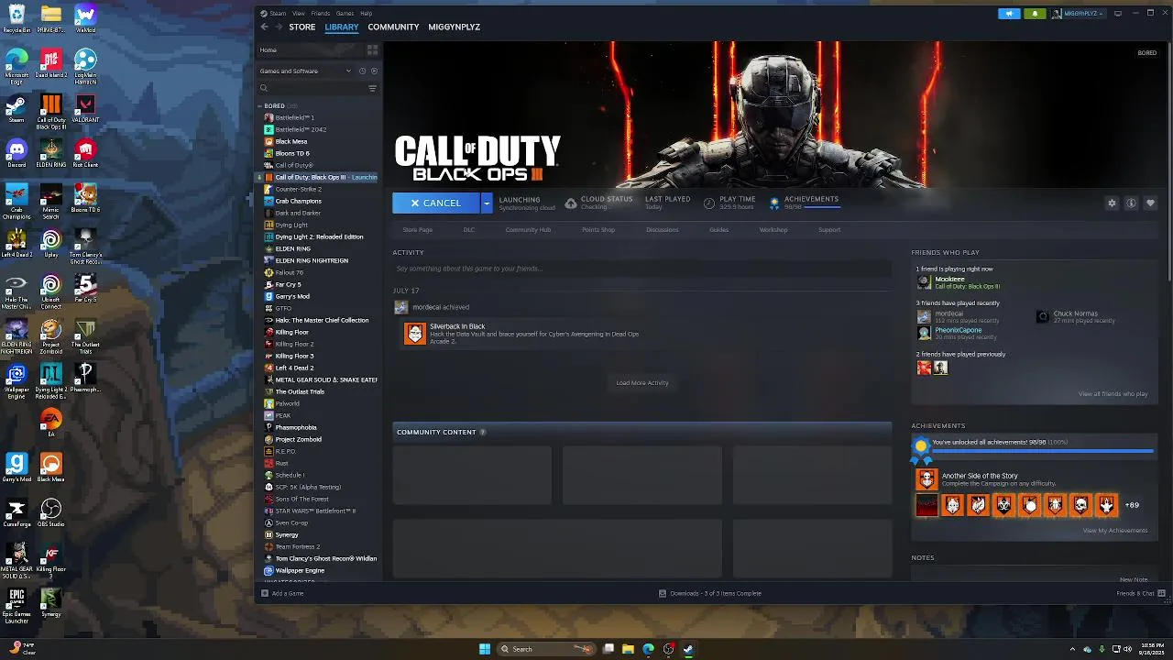
Task: Open Microsoft Edge from taskbar
Action: point(648,649)
